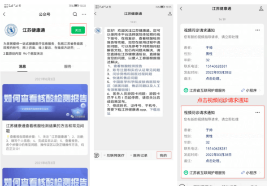Image resolution: width=269 pixels, height=193 pixels.
Task: Tap phone number 15140628281 in first card
Action: [x=217, y=66]
